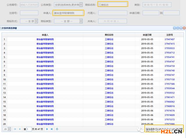This screenshot has width=186, height=138.
Task: Open registration number 37956740
Action: 169,71
